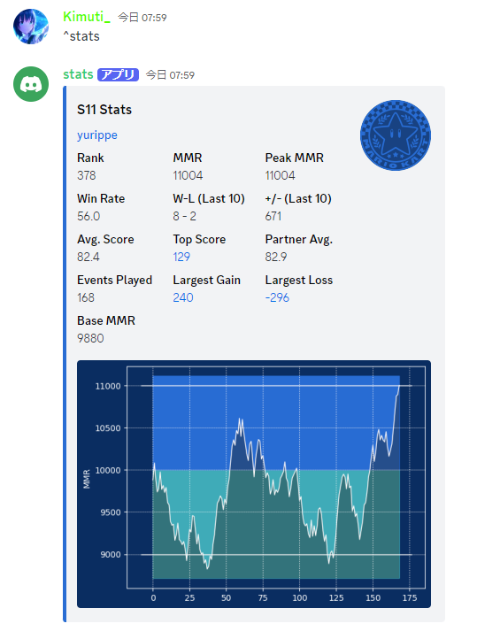
Task: Select the MMR value 11004
Action: (x=188, y=175)
